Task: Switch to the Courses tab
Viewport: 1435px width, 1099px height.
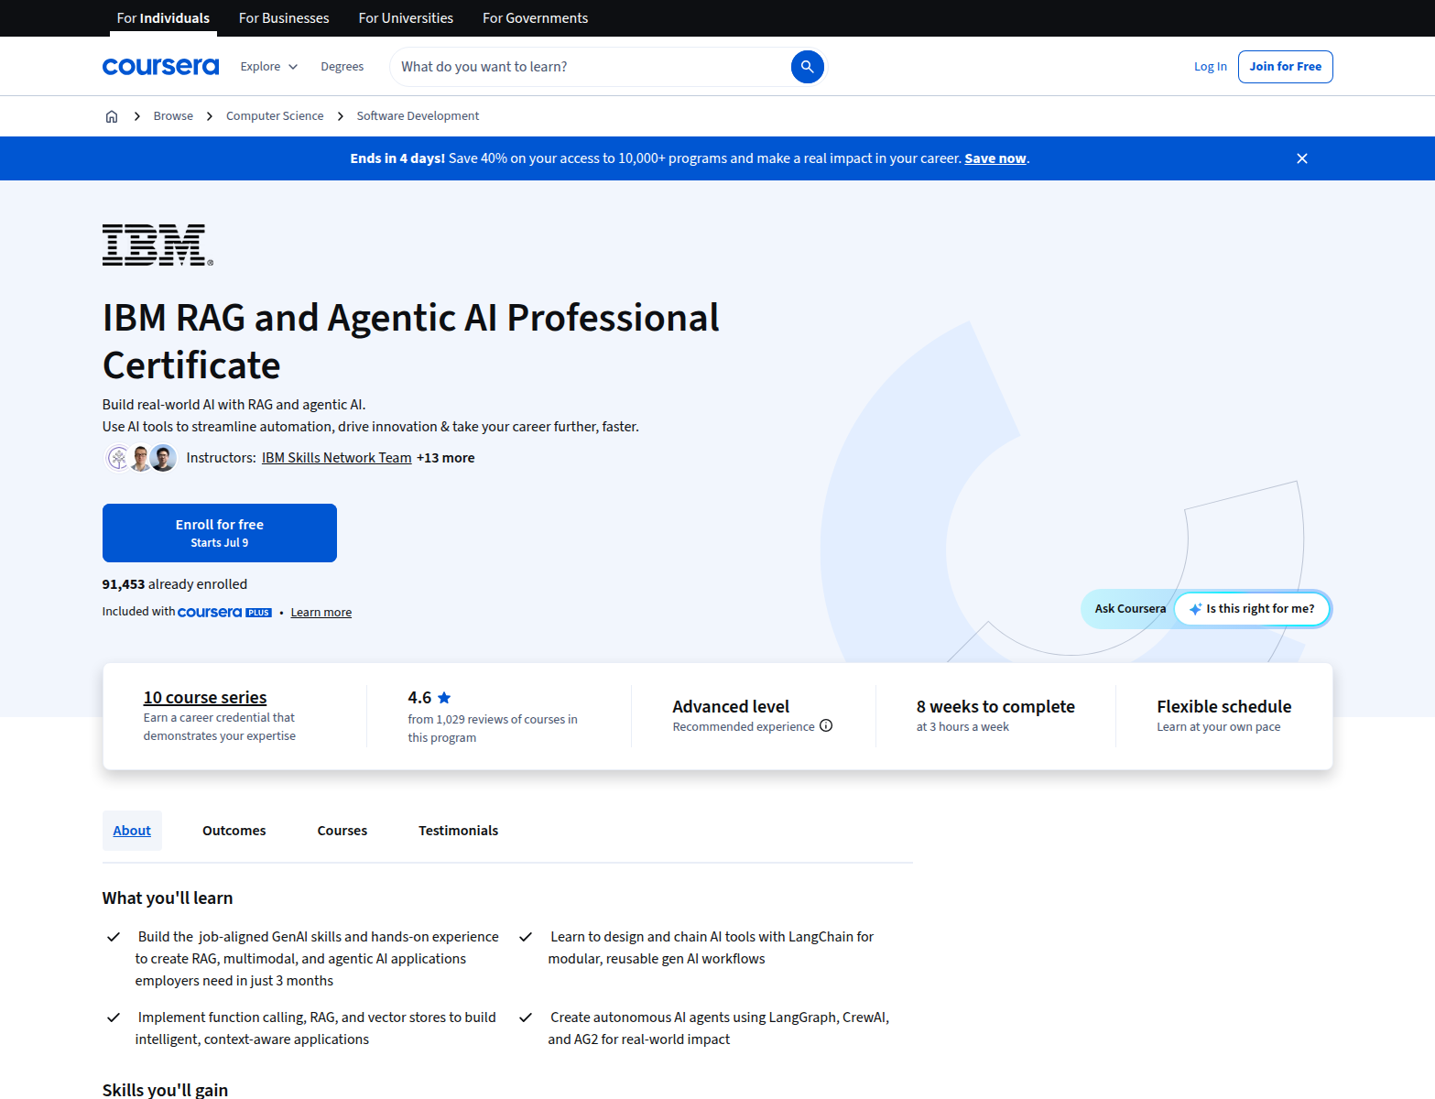Action: pos(342,831)
